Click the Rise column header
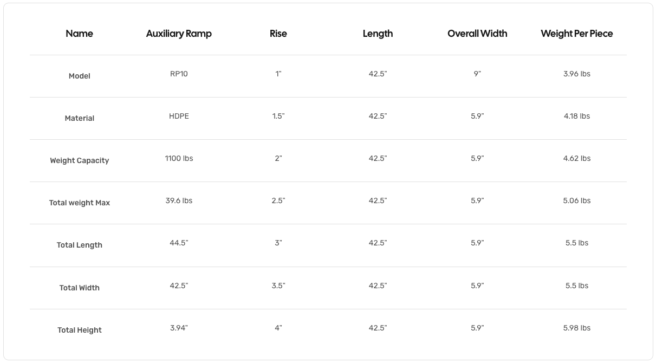Screen dimensions: 656x363 (x=278, y=34)
